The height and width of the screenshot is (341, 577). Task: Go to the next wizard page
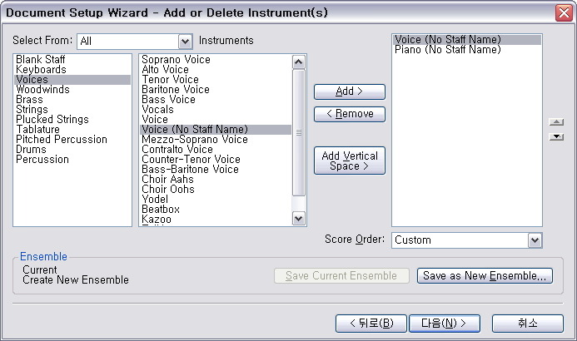[x=443, y=324]
